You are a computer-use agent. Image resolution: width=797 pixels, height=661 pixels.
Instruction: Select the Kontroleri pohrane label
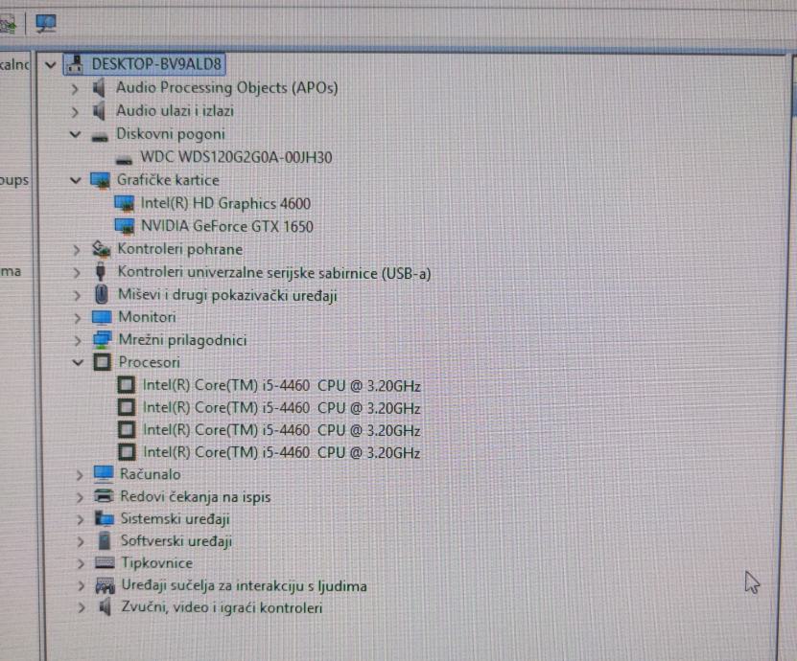[x=180, y=249]
